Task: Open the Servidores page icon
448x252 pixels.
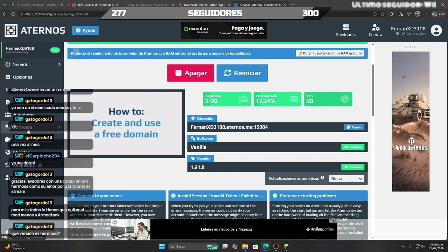Action: [346, 30]
